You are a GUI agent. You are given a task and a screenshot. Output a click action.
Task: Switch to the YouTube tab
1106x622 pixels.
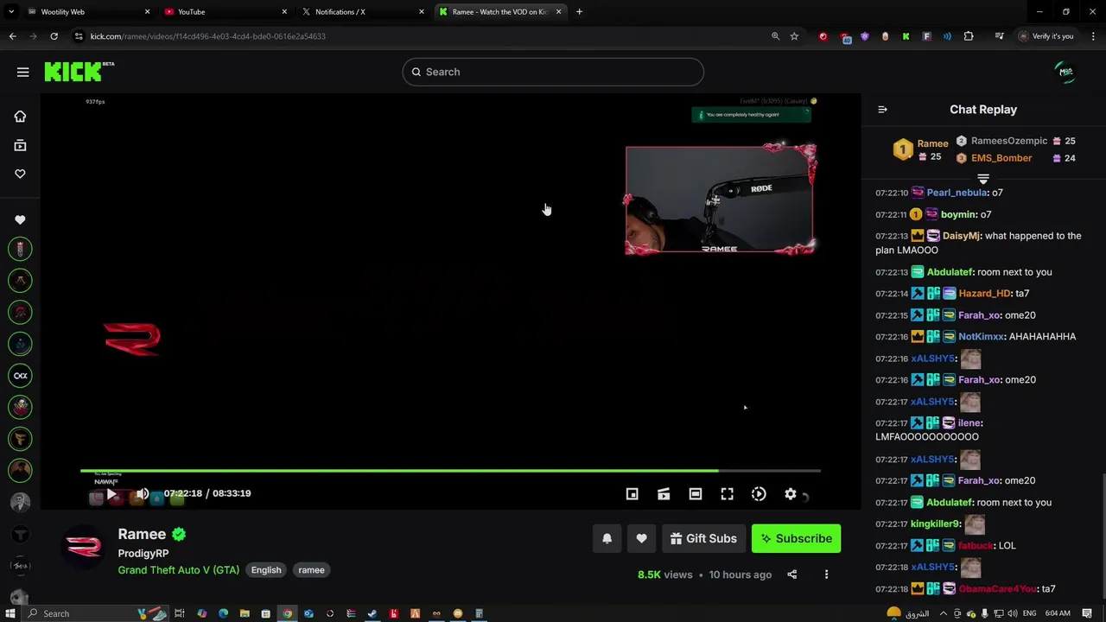tap(225, 12)
